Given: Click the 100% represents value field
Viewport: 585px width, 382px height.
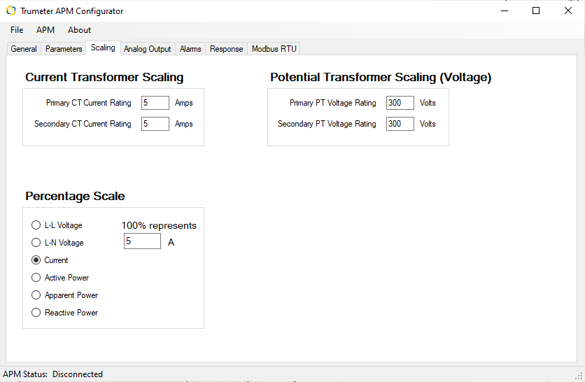Looking at the screenshot, I should pyautogui.click(x=142, y=241).
